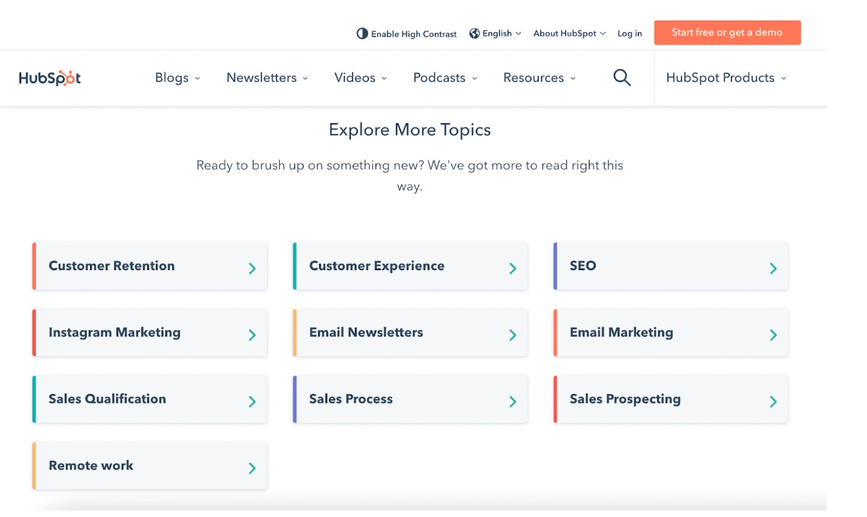Enable High Contrast mode
This screenshot has height=517, width=867.
[x=406, y=34]
